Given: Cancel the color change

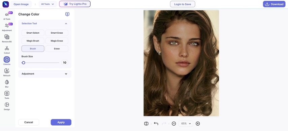Looking at the screenshot, I should (x=29, y=122).
